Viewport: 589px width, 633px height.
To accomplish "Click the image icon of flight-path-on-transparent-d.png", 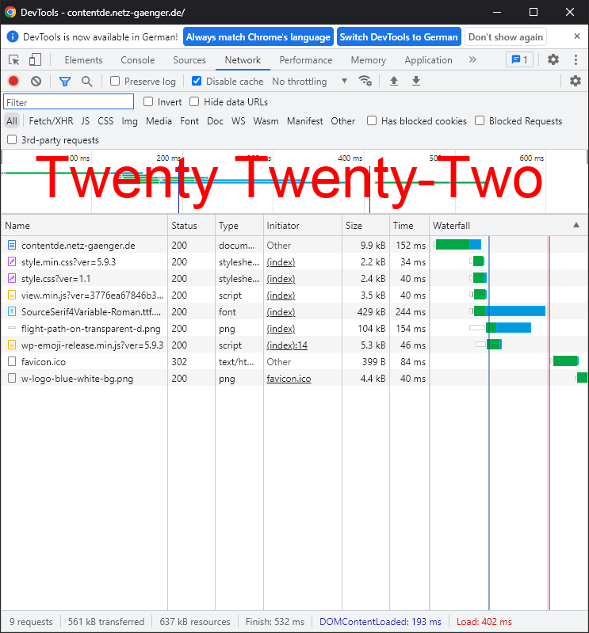I will click(x=12, y=328).
